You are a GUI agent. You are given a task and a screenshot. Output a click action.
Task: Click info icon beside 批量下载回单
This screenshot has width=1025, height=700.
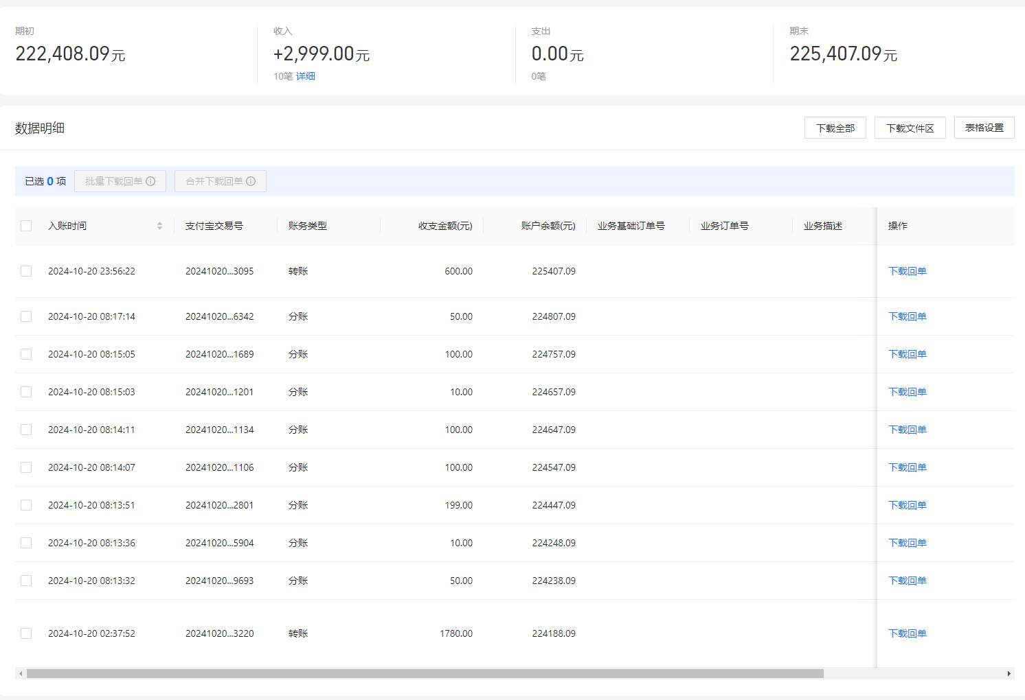[150, 181]
